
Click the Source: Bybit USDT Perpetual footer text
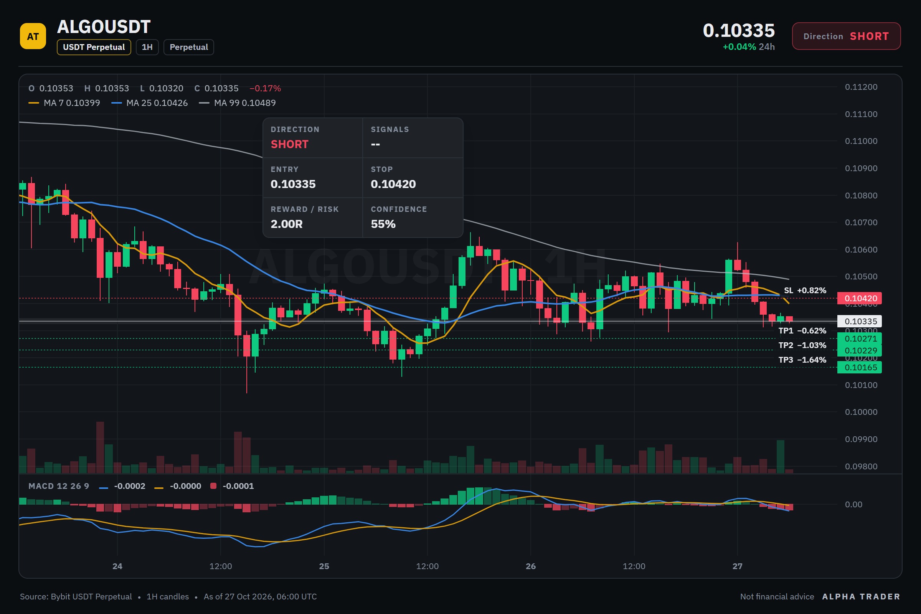[76, 596]
